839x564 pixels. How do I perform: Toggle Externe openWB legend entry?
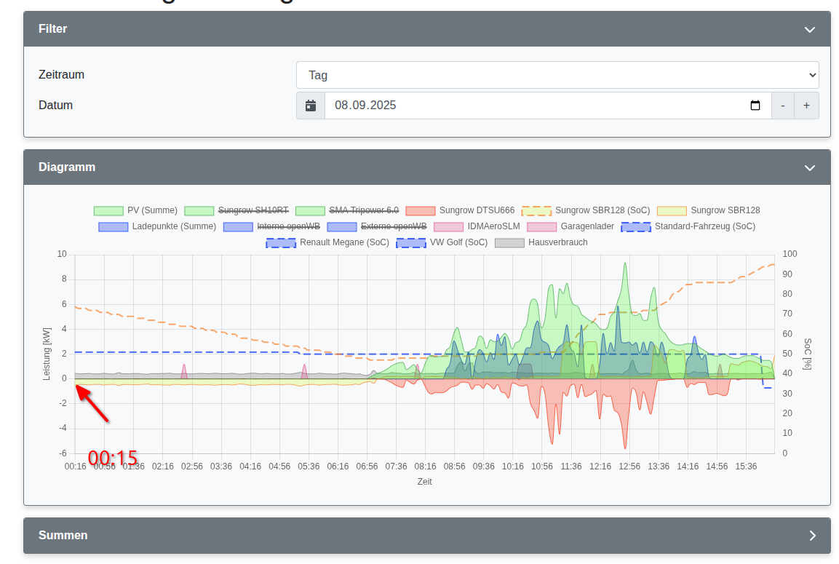(377, 226)
